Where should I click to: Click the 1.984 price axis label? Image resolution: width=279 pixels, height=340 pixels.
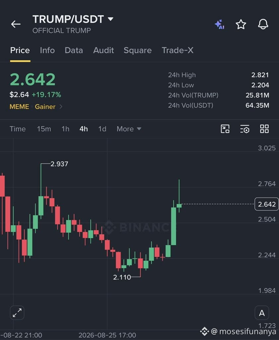pos(267,291)
